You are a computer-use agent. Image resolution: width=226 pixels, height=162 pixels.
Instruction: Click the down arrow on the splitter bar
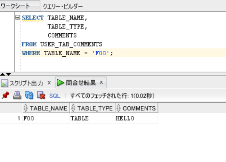tap(9, 74)
